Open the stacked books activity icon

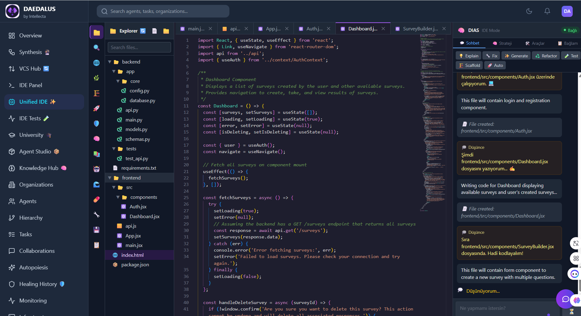(96, 154)
